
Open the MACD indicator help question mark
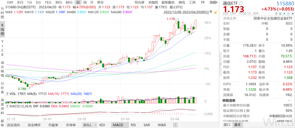tap(7, 106)
